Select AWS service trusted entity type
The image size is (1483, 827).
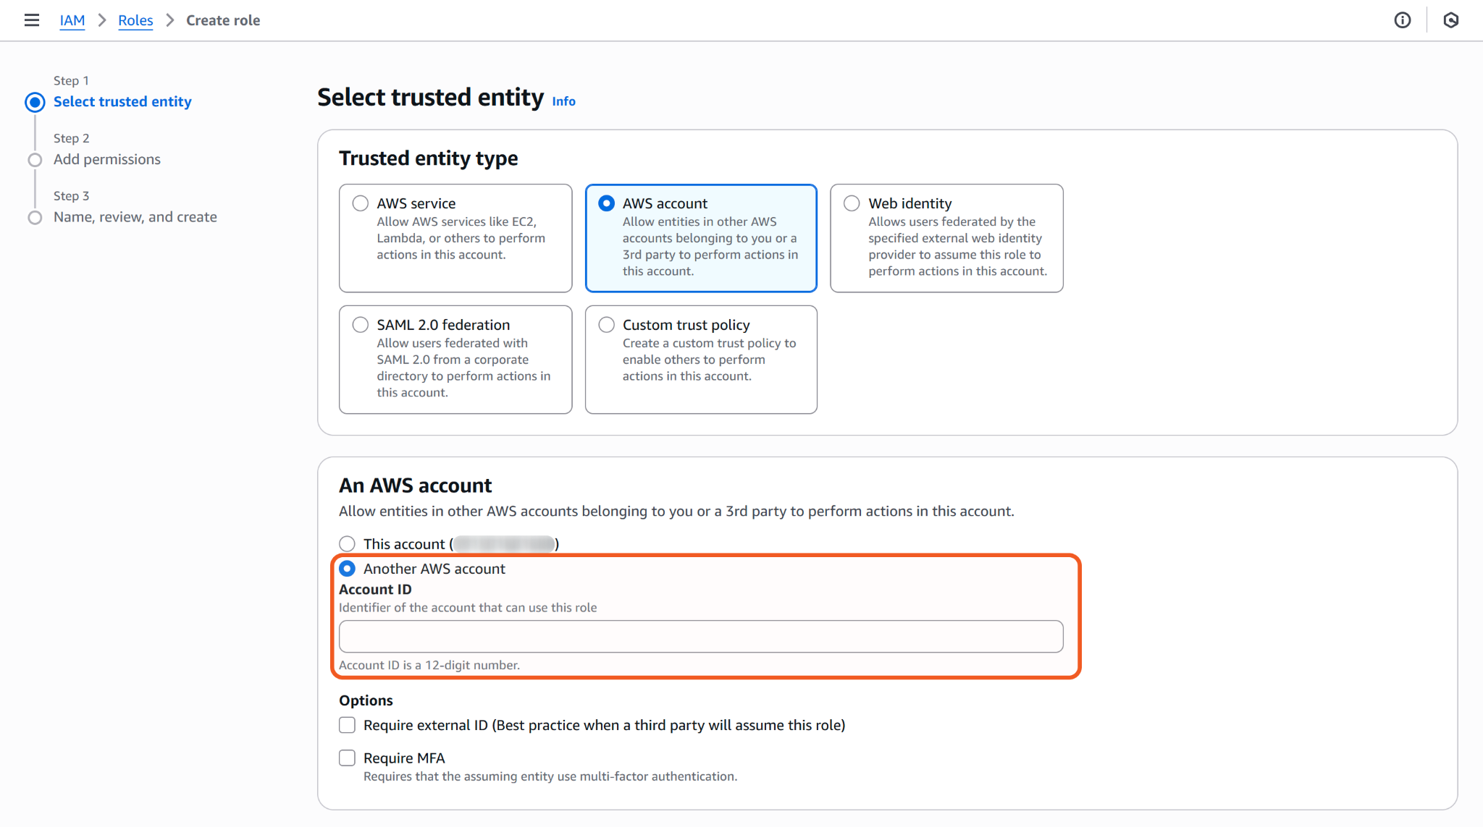[x=361, y=203]
